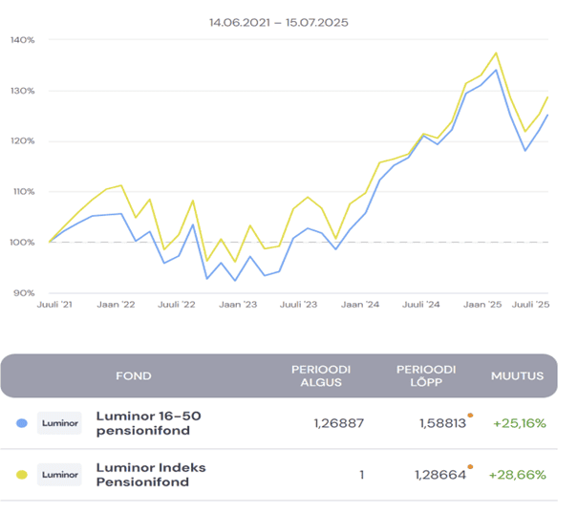
Task: Click the end value 1,58813
Action: point(442,423)
